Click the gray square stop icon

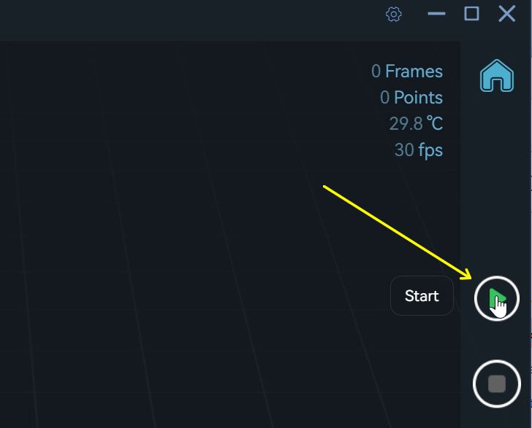pyautogui.click(x=497, y=384)
